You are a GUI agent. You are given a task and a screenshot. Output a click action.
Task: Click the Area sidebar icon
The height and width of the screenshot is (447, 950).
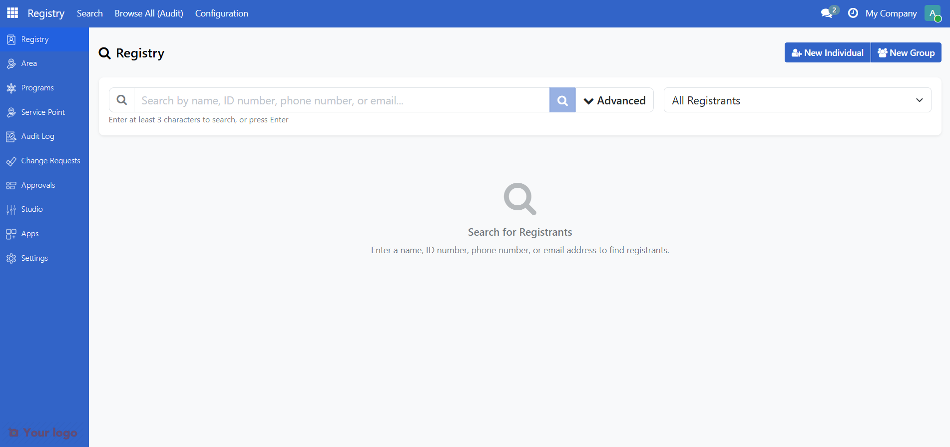tap(11, 63)
